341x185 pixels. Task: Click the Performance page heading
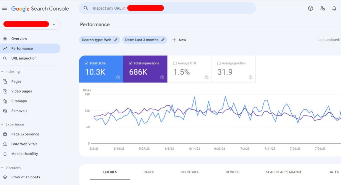95,25
